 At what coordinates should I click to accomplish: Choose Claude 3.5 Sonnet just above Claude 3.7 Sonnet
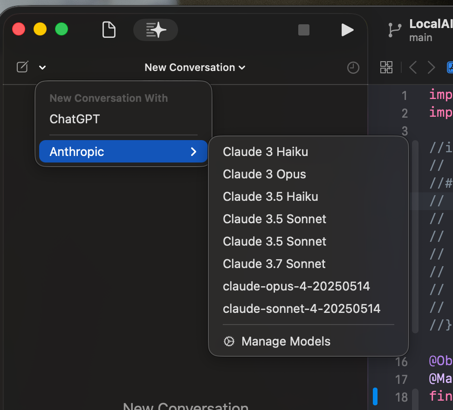(308, 241)
